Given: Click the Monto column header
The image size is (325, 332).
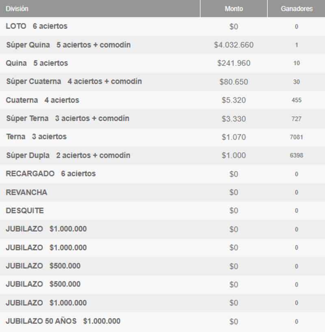Looking at the screenshot, I should (x=234, y=9).
